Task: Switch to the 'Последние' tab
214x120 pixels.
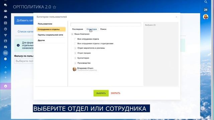Action: (x=78, y=29)
